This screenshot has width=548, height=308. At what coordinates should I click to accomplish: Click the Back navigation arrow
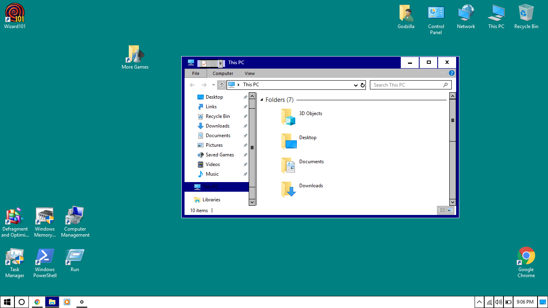coord(192,85)
